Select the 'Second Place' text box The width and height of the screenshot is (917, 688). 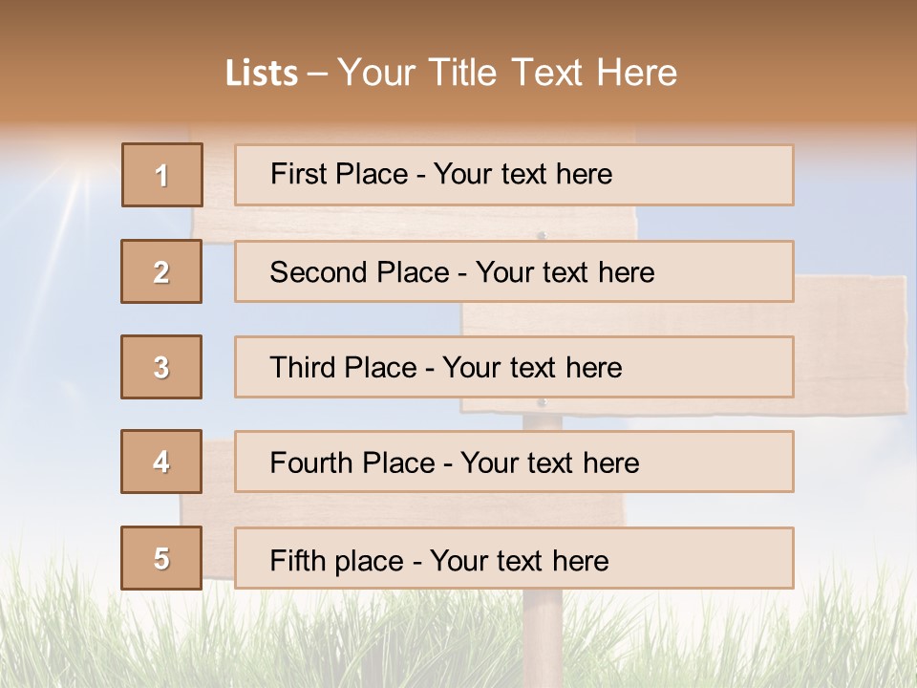click(514, 271)
